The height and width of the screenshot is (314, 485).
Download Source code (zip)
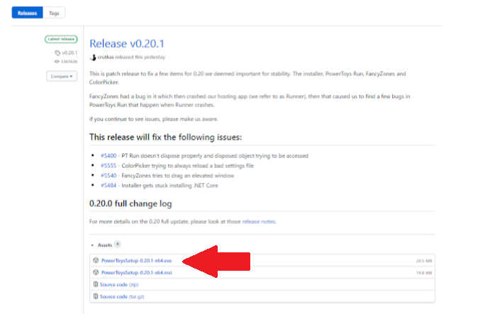pos(119,285)
